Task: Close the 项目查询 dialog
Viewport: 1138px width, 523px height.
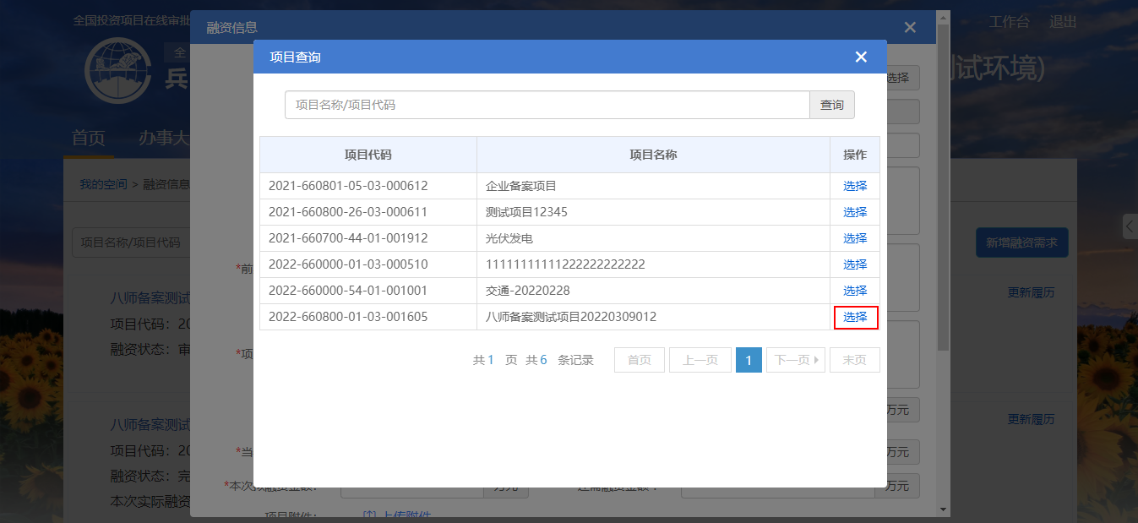Action: pyautogui.click(x=861, y=57)
